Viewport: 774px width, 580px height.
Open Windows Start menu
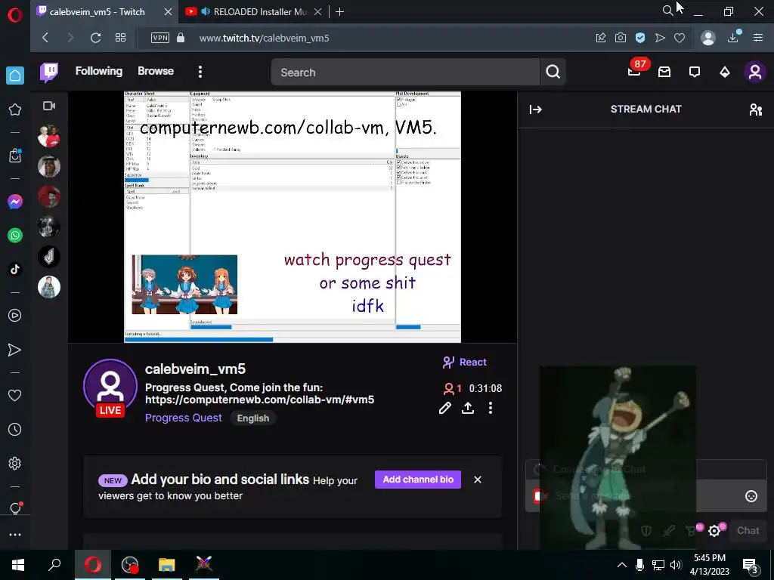click(x=18, y=565)
